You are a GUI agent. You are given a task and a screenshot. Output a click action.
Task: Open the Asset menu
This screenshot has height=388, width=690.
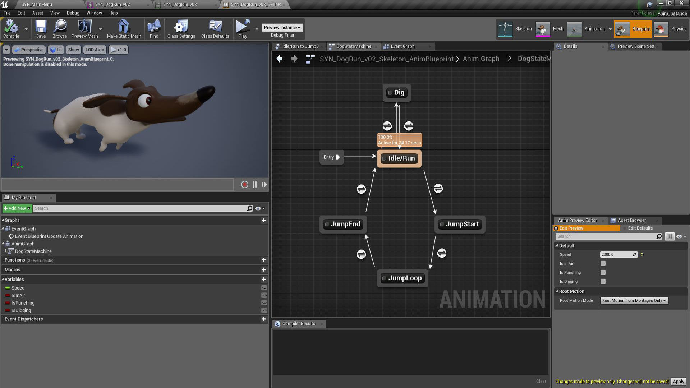37,13
